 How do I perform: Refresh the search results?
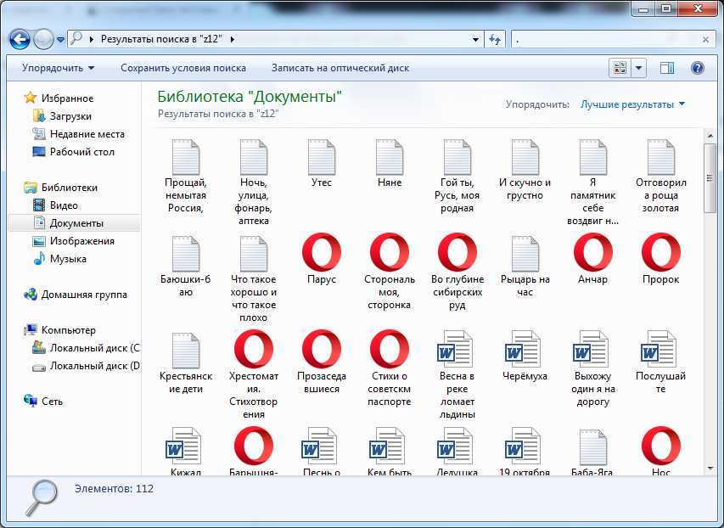tap(495, 40)
